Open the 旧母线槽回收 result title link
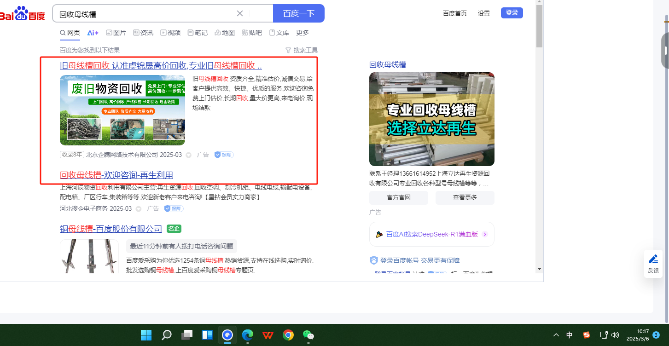669x346 pixels. point(161,65)
